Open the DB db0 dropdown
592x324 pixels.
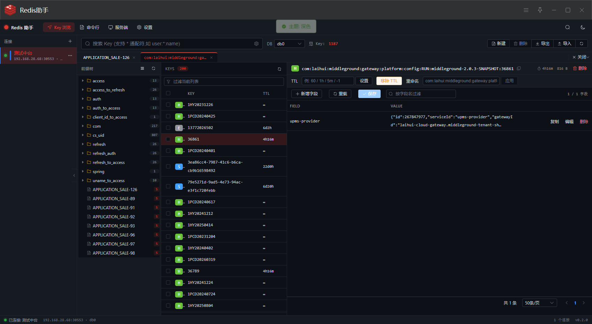pos(289,44)
